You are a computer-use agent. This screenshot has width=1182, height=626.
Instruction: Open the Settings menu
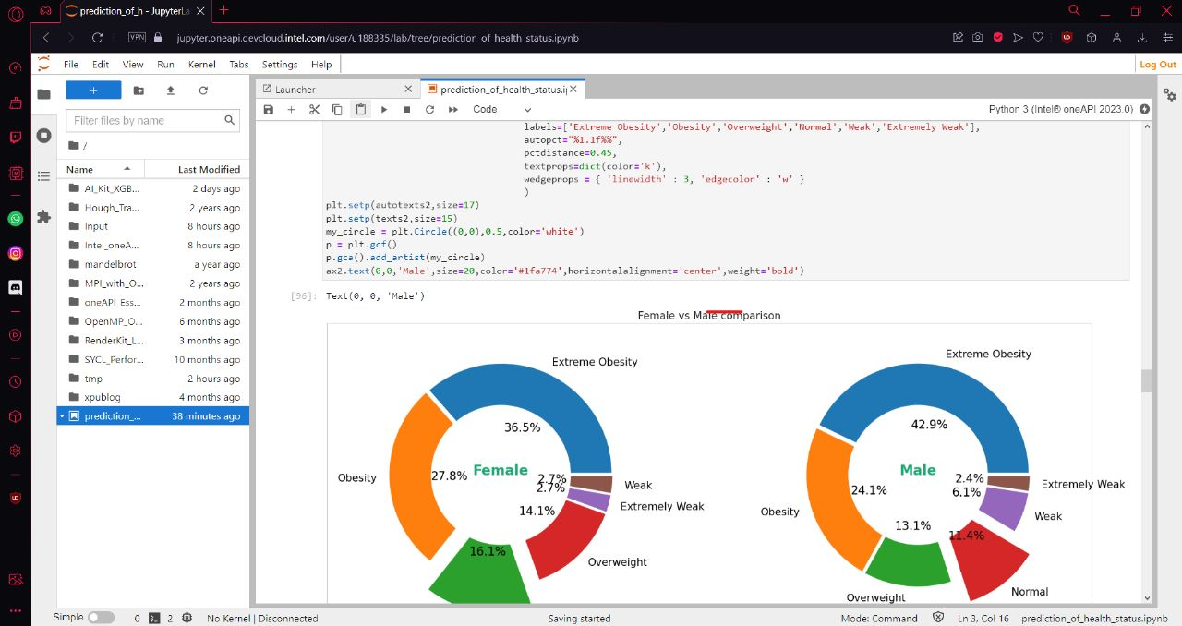coord(280,65)
